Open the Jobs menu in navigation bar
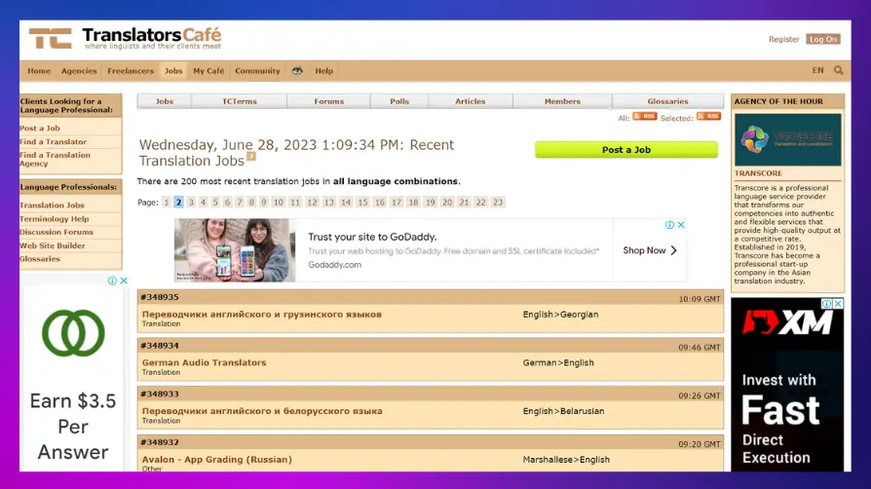The width and height of the screenshot is (871, 489). click(173, 70)
